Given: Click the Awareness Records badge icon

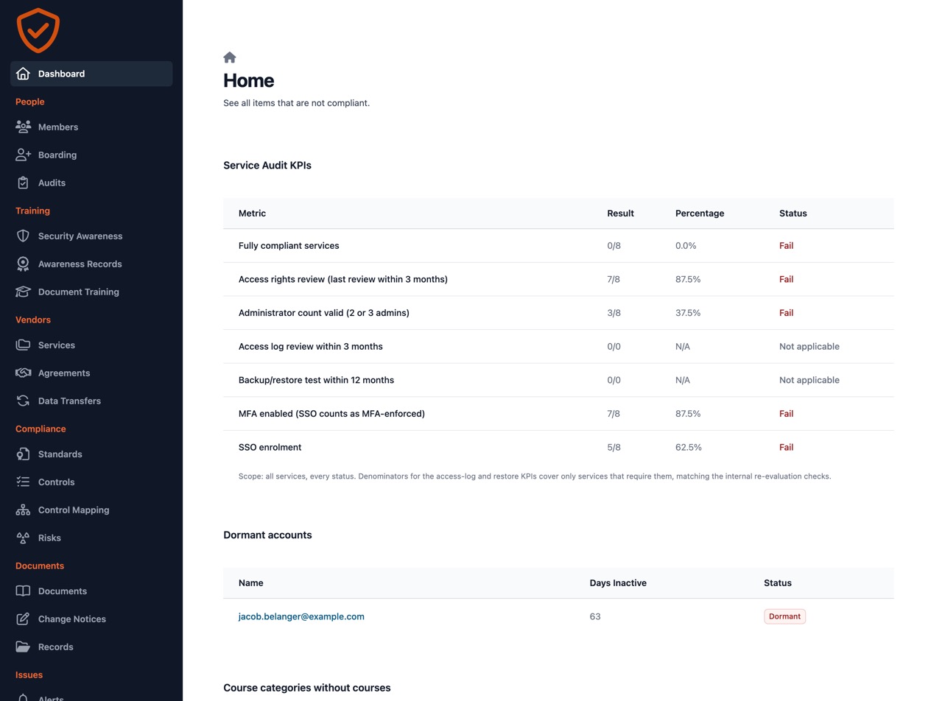Looking at the screenshot, I should click(23, 264).
